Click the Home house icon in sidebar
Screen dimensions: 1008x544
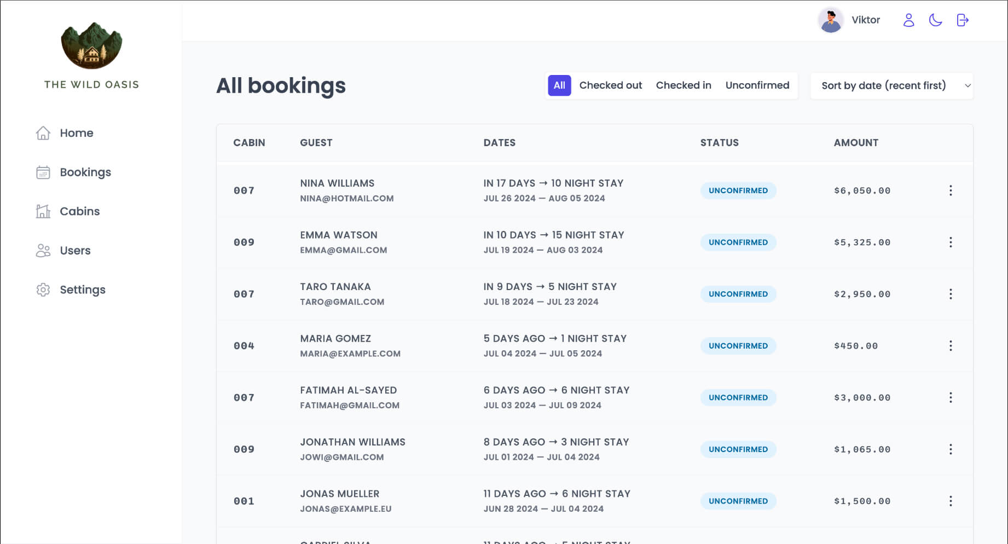click(x=43, y=133)
